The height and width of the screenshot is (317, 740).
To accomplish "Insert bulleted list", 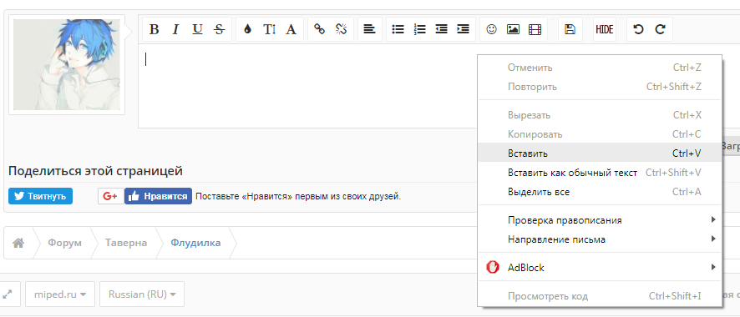I will pos(398,29).
